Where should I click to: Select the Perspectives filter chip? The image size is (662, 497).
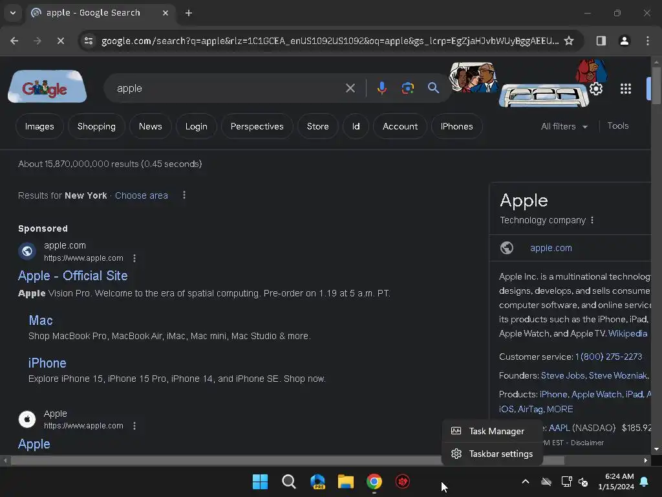point(257,126)
